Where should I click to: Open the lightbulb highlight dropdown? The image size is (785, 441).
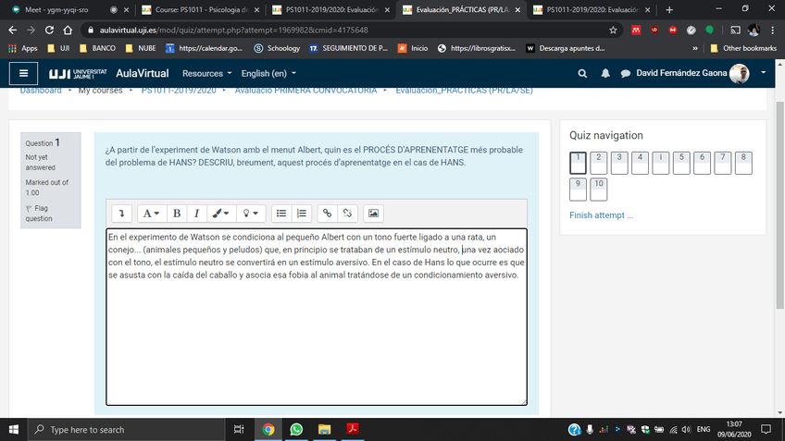(250, 214)
